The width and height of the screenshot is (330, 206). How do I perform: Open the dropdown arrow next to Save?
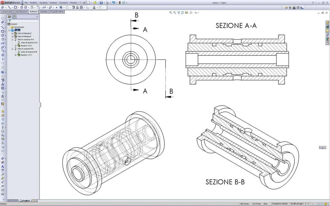click(104, 3)
